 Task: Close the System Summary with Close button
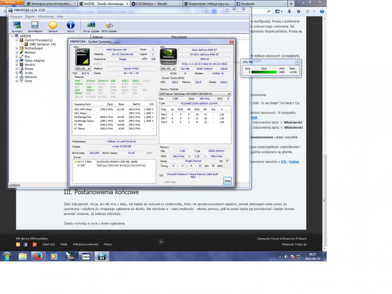227,181
